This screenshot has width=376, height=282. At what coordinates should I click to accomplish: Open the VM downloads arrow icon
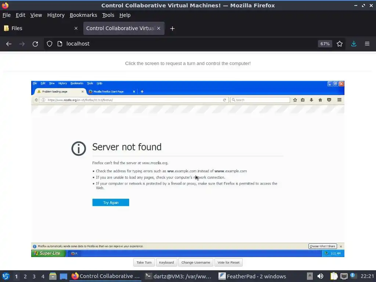click(x=311, y=100)
